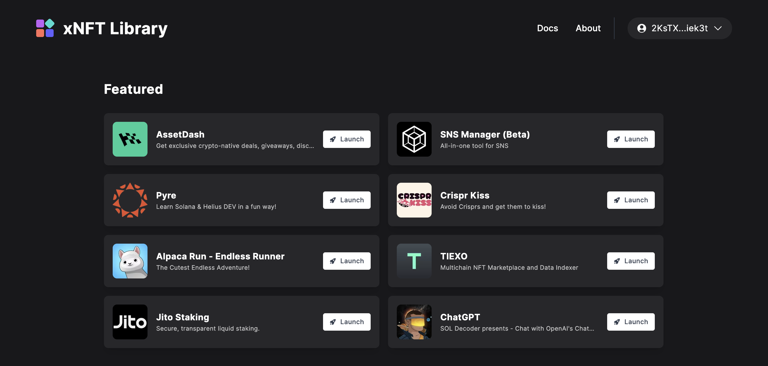Launch Pyre
768x366 pixels.
tap(346, 200)
